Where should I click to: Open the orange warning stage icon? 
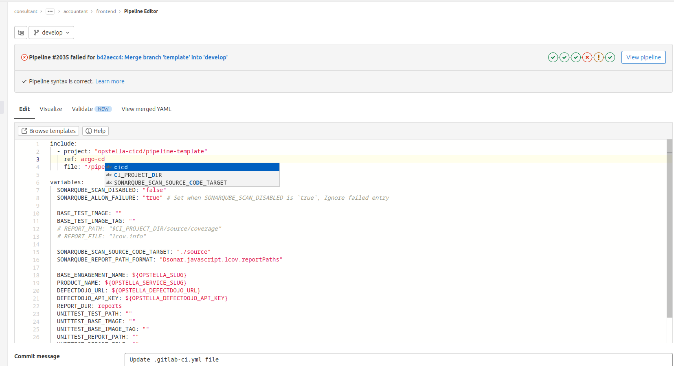pyautogui.click(x=598, y=57)
